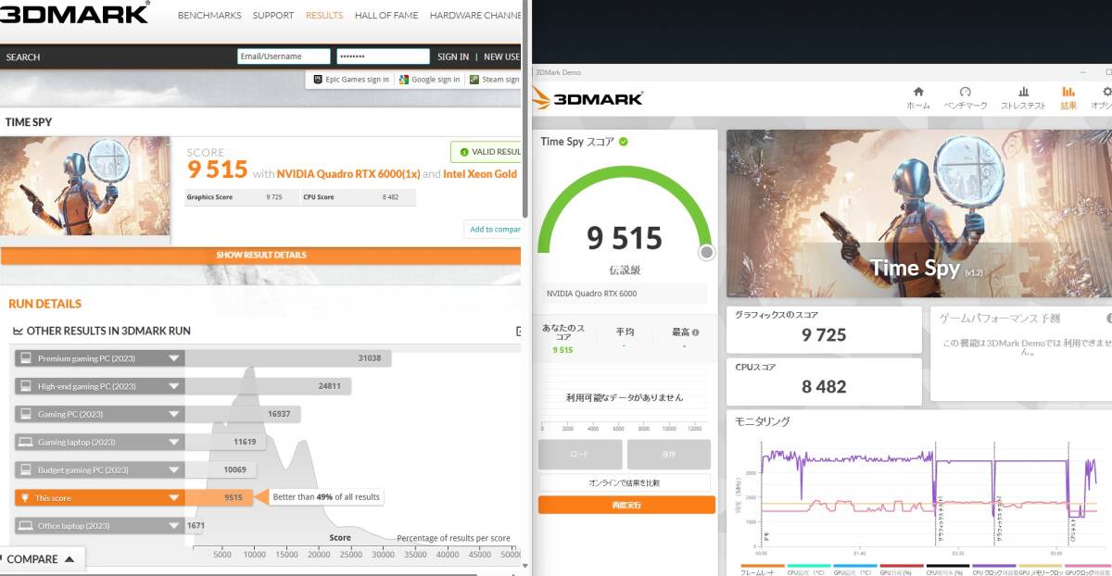Click the High-end gaming PC desktop icon
The image size is (1112, 576).
click(25, 386)
